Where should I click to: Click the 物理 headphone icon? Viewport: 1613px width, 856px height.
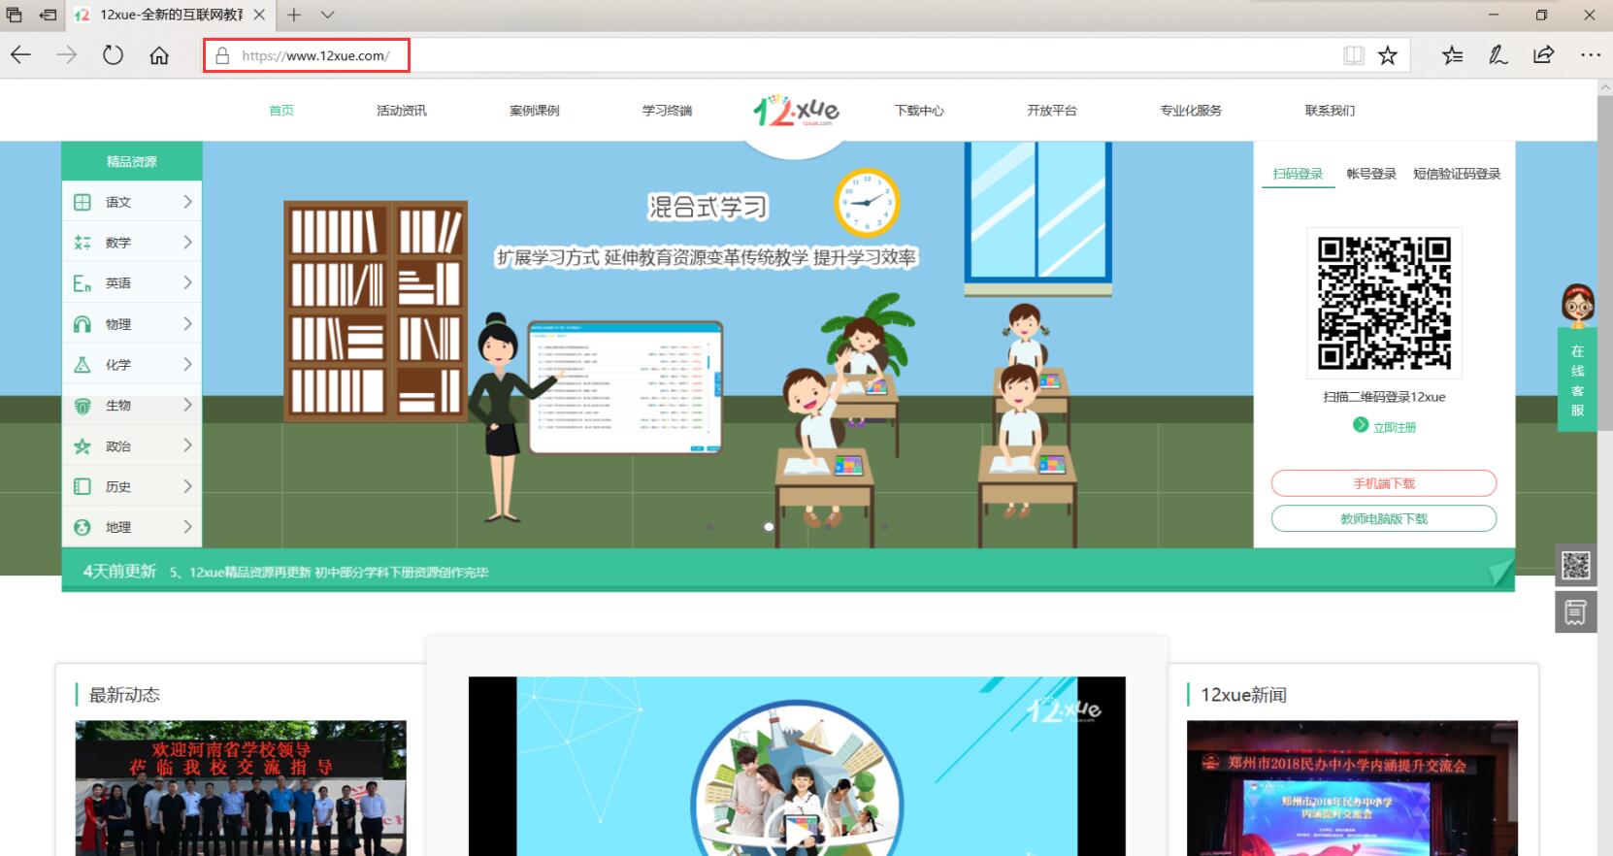point(82,324)
